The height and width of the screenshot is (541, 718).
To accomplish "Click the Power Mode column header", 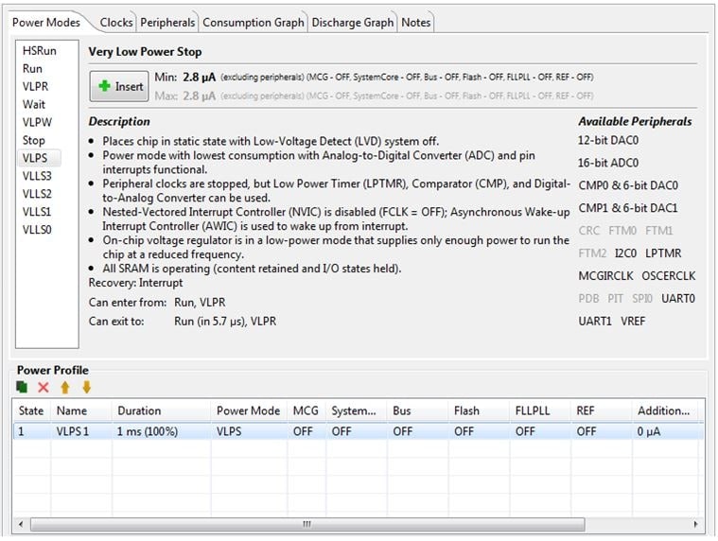I will [x=248, y=411].
